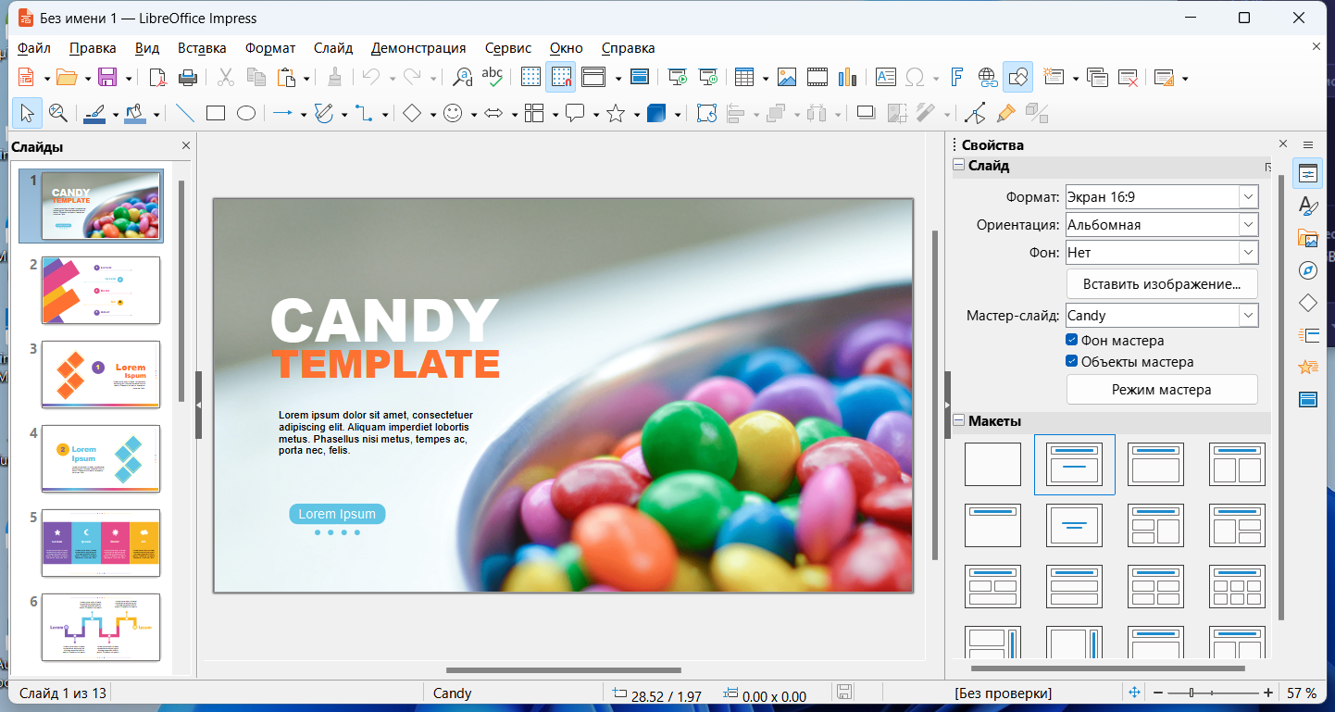Image resolution: width=1335 pixels, height=712 pixels.
Task: Insert an image from the toolbar
Action: pyautogui.click(x=787, y=78)
